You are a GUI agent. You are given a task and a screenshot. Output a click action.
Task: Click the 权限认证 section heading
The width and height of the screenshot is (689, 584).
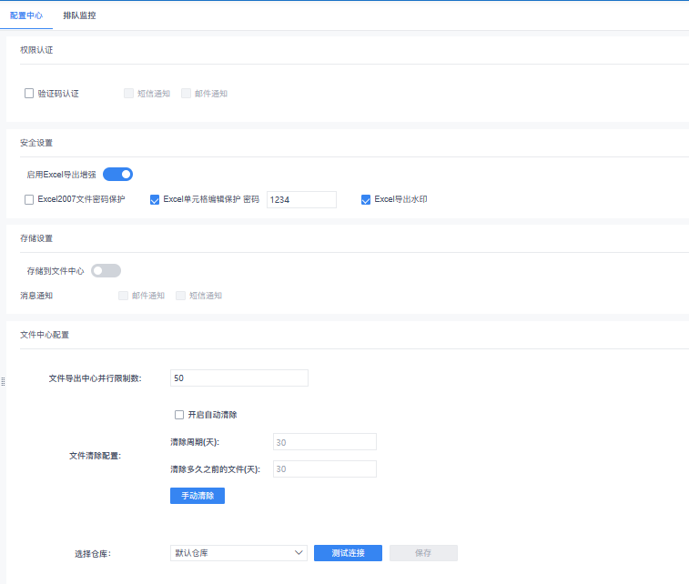point(36,50)
